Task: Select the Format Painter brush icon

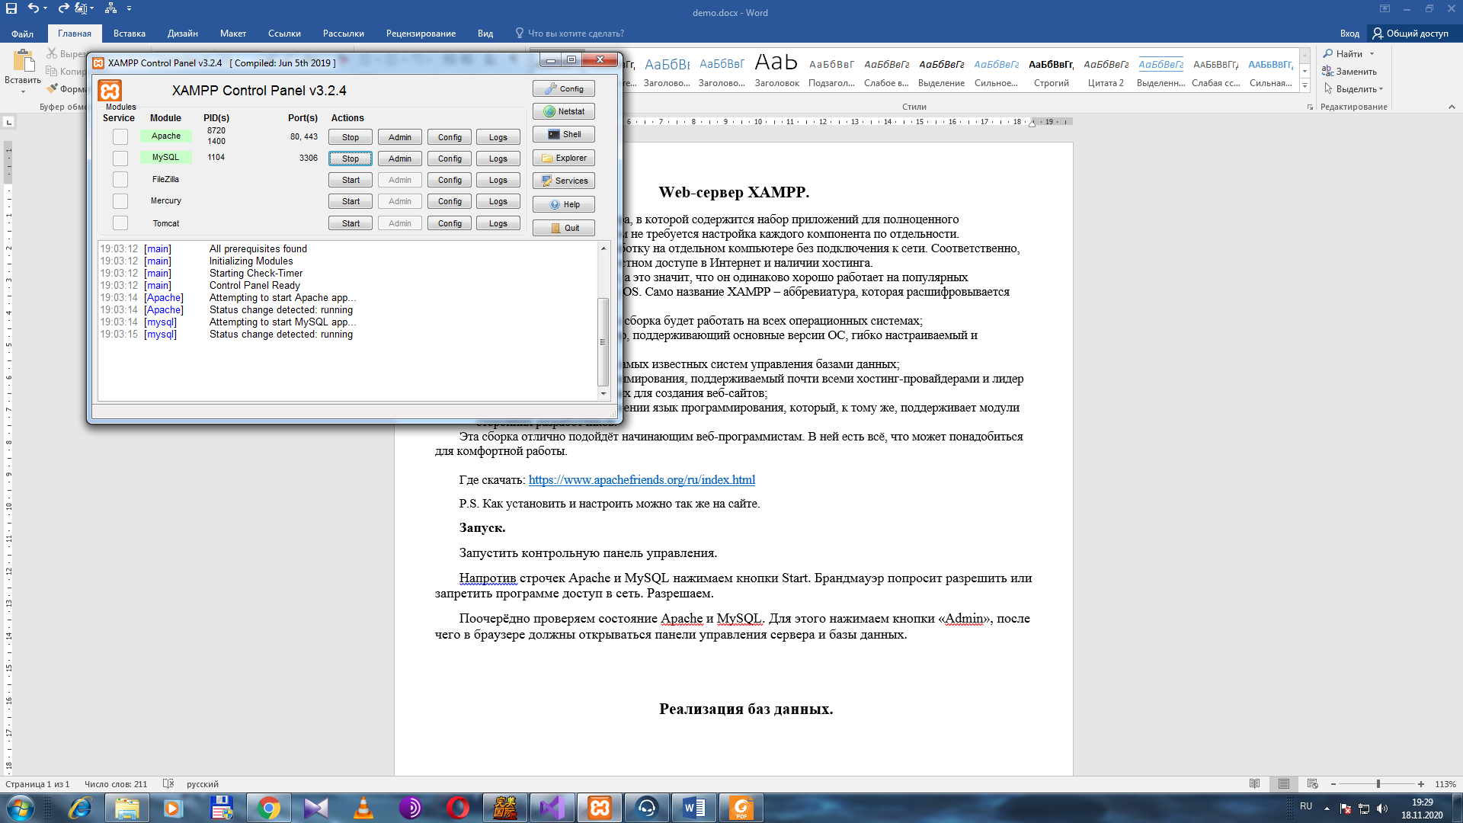Action: 52,88
